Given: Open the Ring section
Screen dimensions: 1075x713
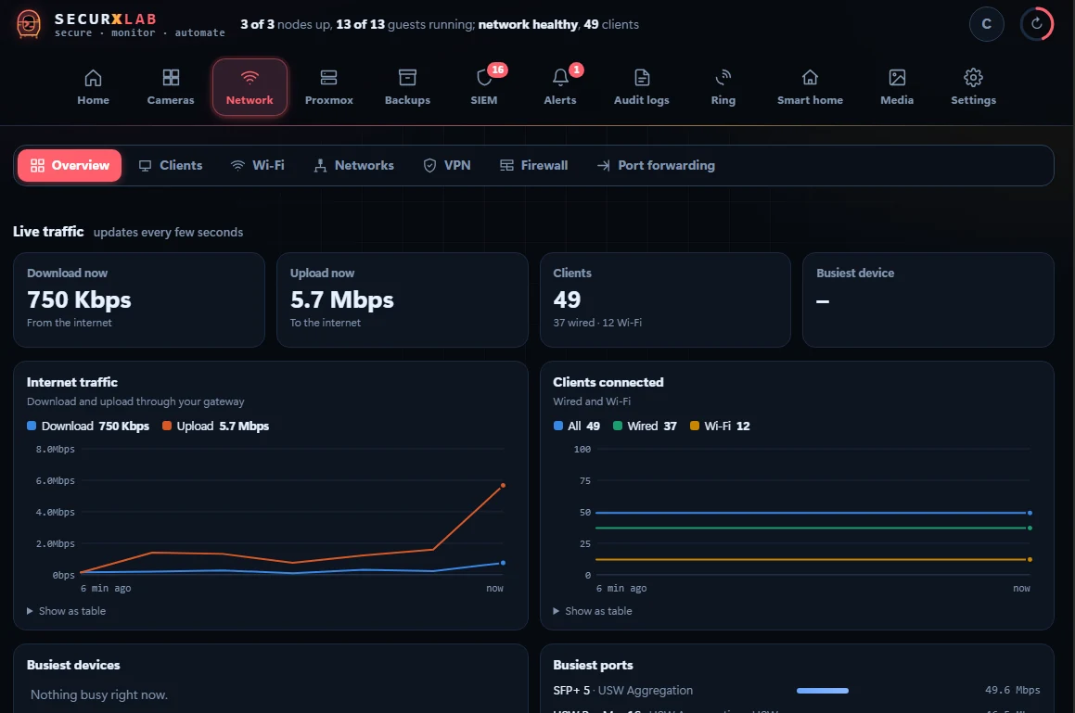Looking at the screenshot, I should coord(723,87).
